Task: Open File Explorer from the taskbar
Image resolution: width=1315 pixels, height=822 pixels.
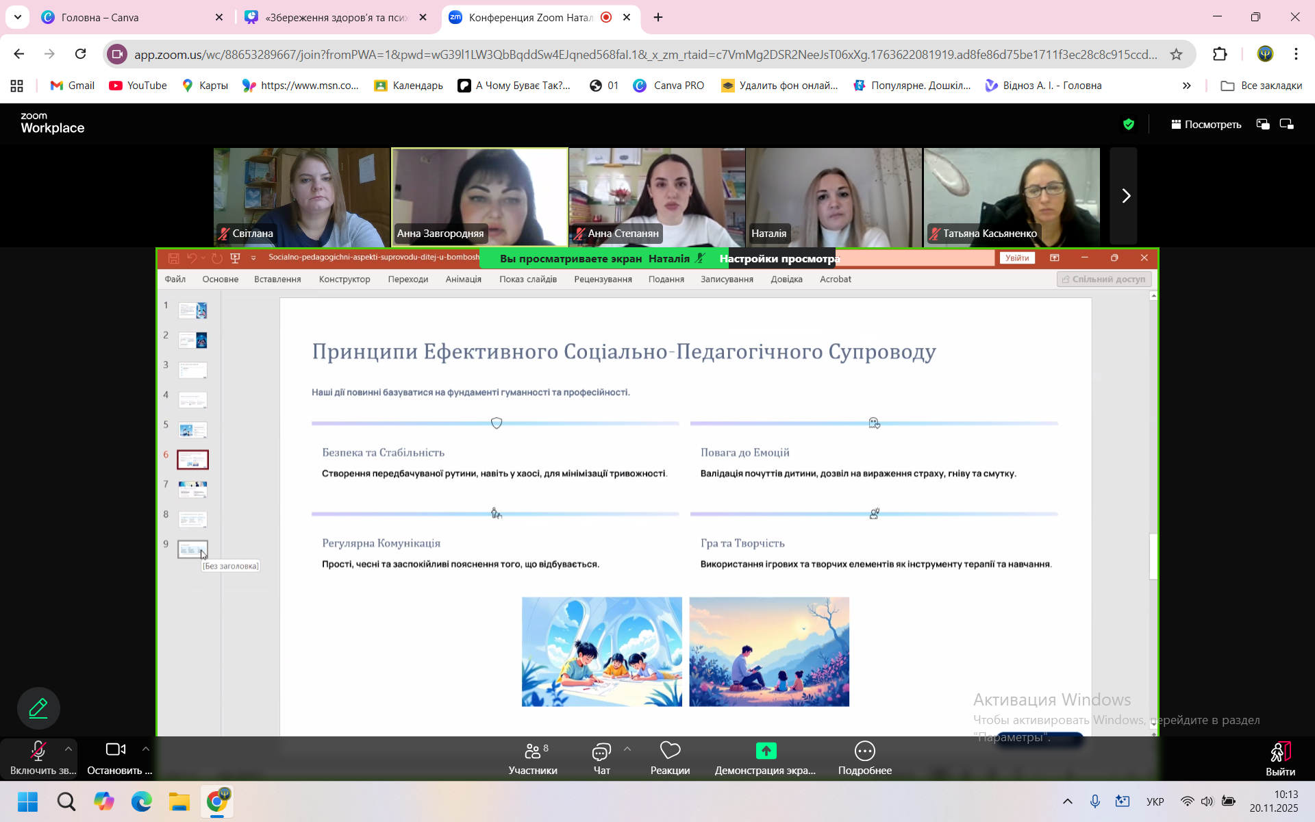Action: (179, 801)
